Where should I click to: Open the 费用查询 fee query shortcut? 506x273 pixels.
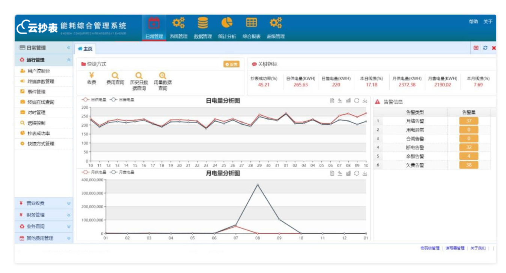[x=115, y=76]
